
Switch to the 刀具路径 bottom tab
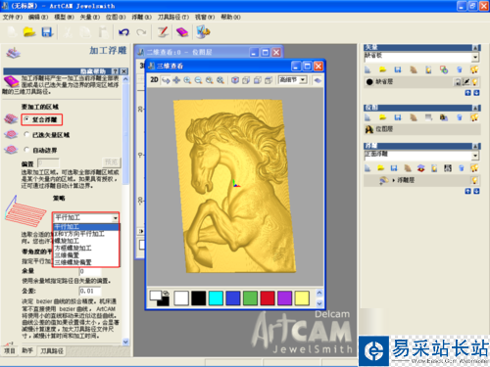click(52, 351)
